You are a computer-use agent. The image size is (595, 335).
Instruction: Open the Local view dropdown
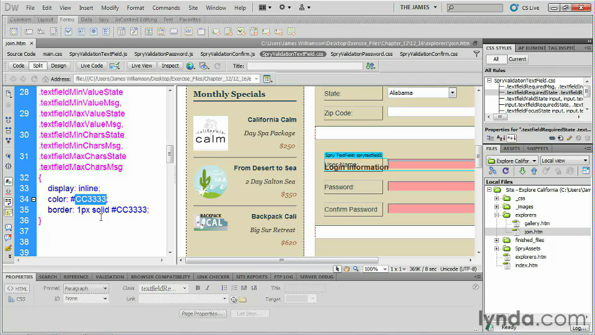point(564,161)
